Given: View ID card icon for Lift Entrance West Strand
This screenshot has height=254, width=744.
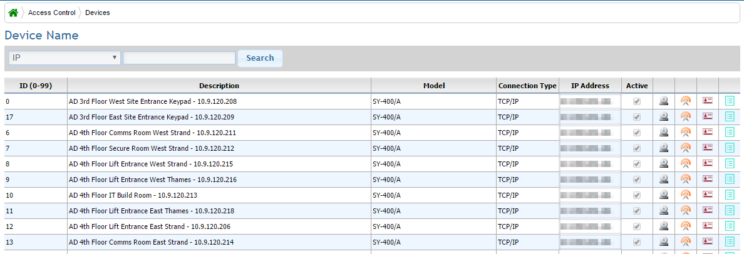Looking at the screenshot, I should [708, 163].
